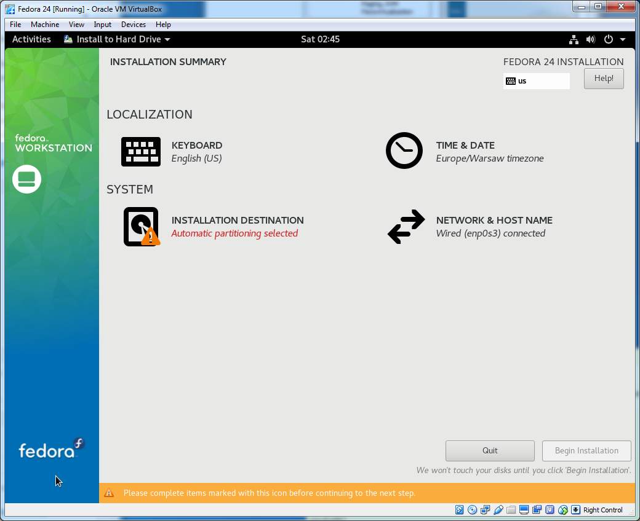640x521 pixels.
Task: Click the CPU virtualization chip icon in status bar
Action: [550, 509]
